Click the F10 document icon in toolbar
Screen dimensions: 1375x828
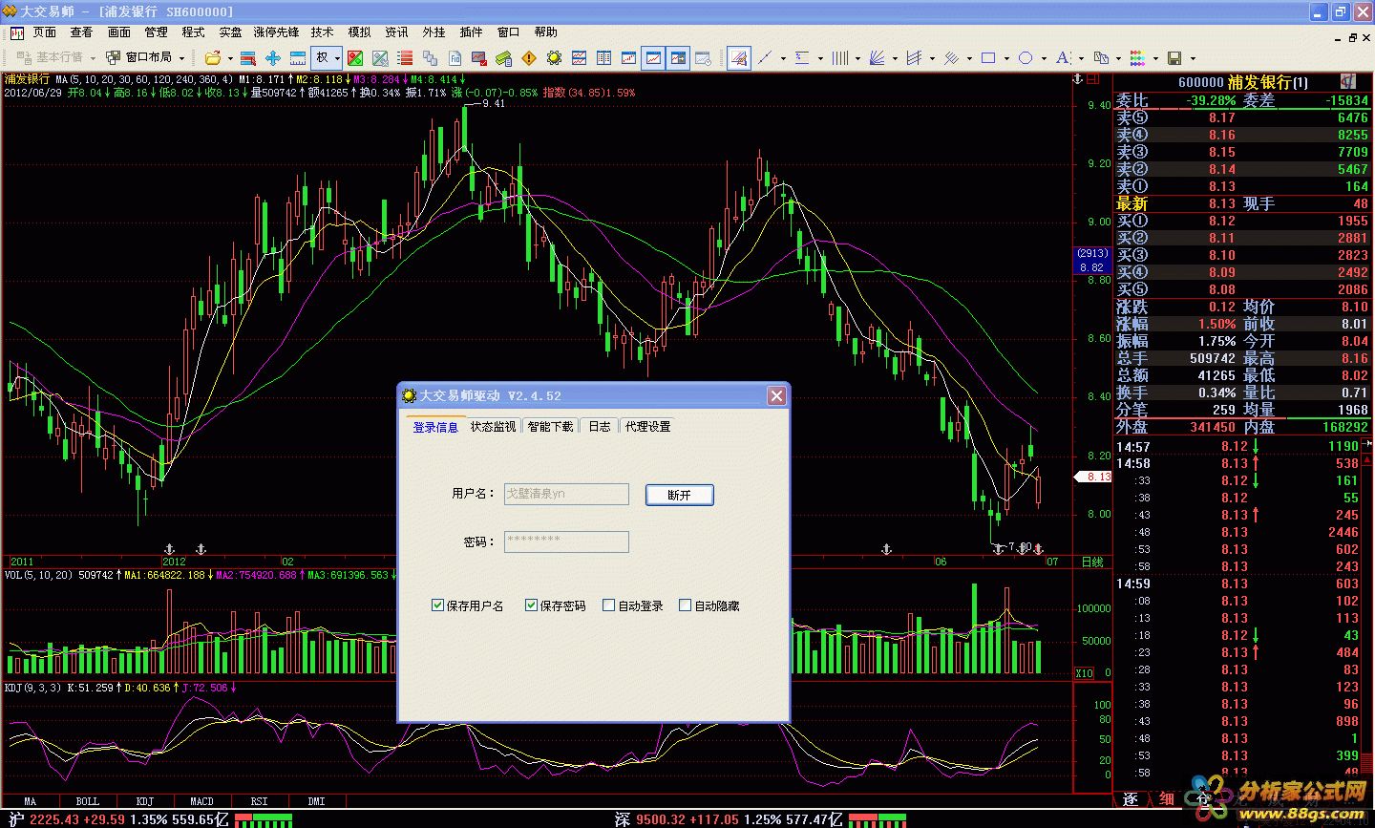pos(455,58)
